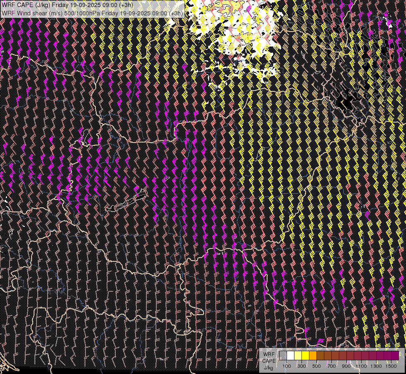This screenshot has width=406, height=374.
Task: Click the 1500 legend value
Action: click(391, 366)
